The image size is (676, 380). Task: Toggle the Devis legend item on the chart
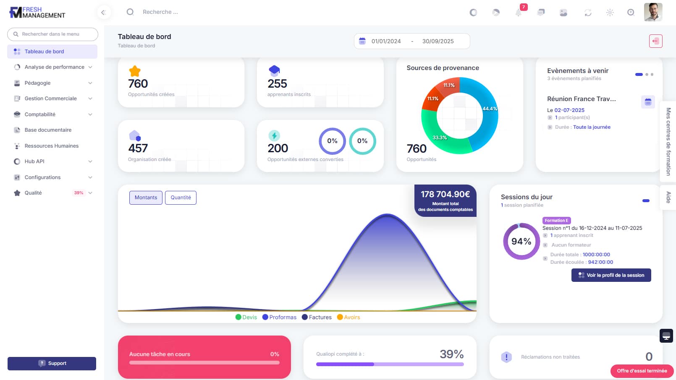246,317
